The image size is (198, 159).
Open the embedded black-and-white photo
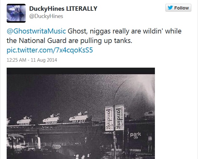(81, 113)
